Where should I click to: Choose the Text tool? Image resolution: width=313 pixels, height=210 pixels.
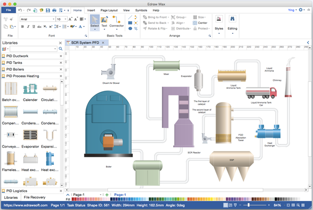[104, 22]
